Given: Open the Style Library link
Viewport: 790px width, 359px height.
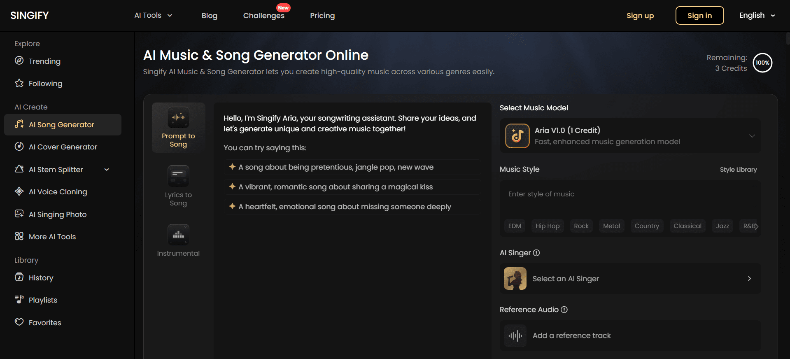Looking at the screenshot, I should pos(738,170).
